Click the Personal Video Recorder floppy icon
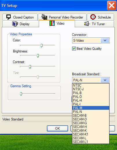This screenshot has height=150, width=117. click(44, 17)
